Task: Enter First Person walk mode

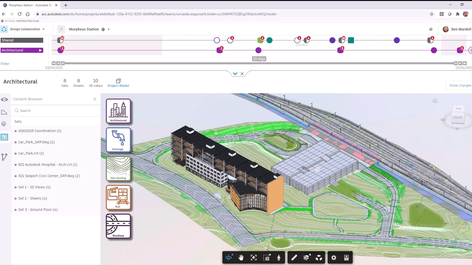Action: tap(278, 257)
